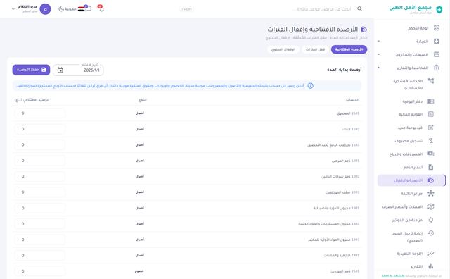Switch to قفل الفترات tab
This screenshot has height=279, width=450.
pyautogui.click(x=315, y=49)
